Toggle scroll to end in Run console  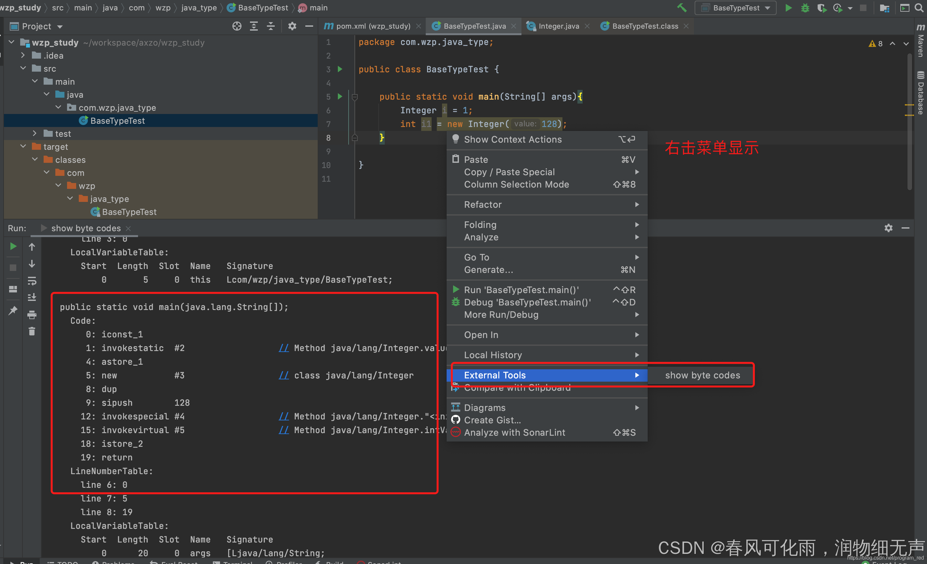point(32,297)
